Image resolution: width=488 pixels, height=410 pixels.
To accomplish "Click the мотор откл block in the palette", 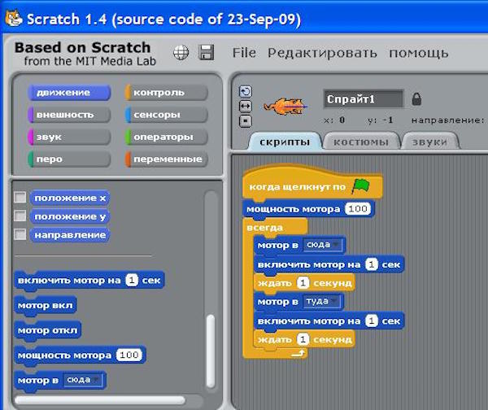I will click(48, 330).
